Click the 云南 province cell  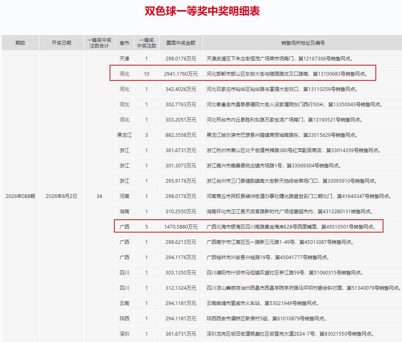tap(124, 303)
